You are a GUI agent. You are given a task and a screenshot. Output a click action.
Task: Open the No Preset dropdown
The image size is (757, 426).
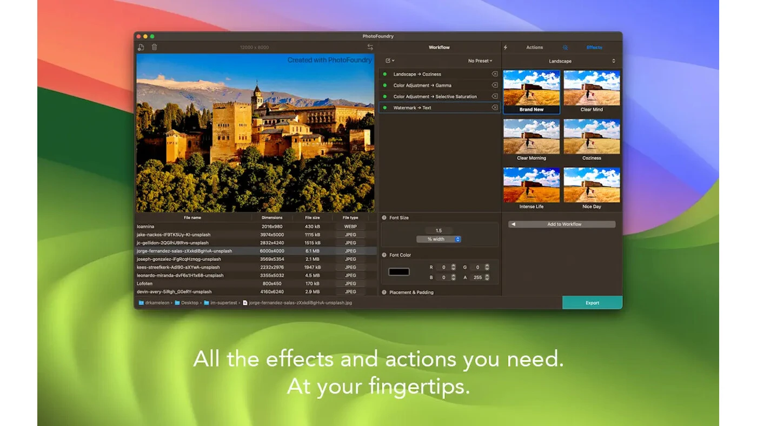pyautogui.click(x=480, y=61)
